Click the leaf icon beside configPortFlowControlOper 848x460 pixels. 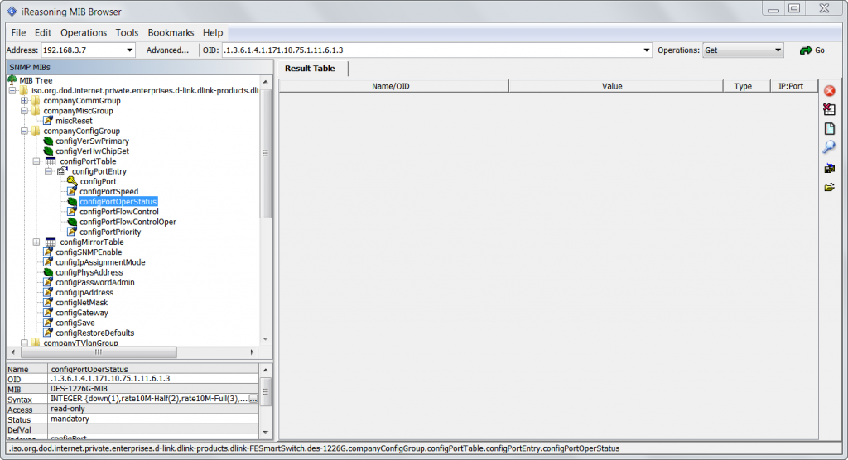[x=72, y=222]
